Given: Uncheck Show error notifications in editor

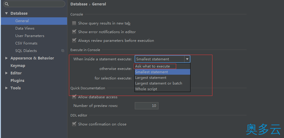Looking at the screenshot, I should (74, 32).
